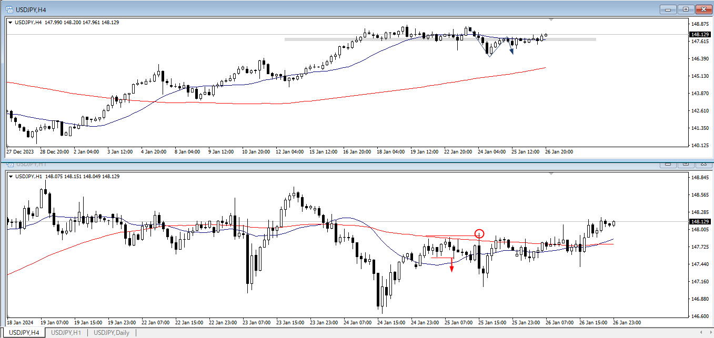Restore the USDJPY,H4 chart window
The height and width of the screenshot is (338, 714).
coord(686,9)
